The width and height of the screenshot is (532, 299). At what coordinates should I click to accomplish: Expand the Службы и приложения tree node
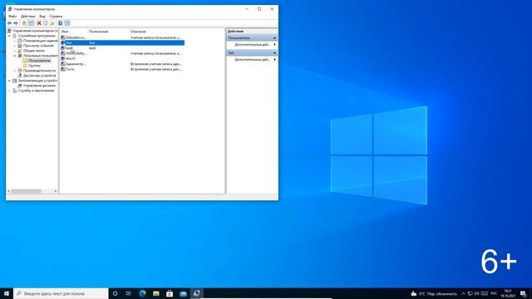pyautogui.click(x=9, y=91)
